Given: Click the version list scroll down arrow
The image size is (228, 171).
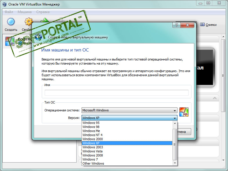Looking at the screenshot, I should tap(175, 163).
